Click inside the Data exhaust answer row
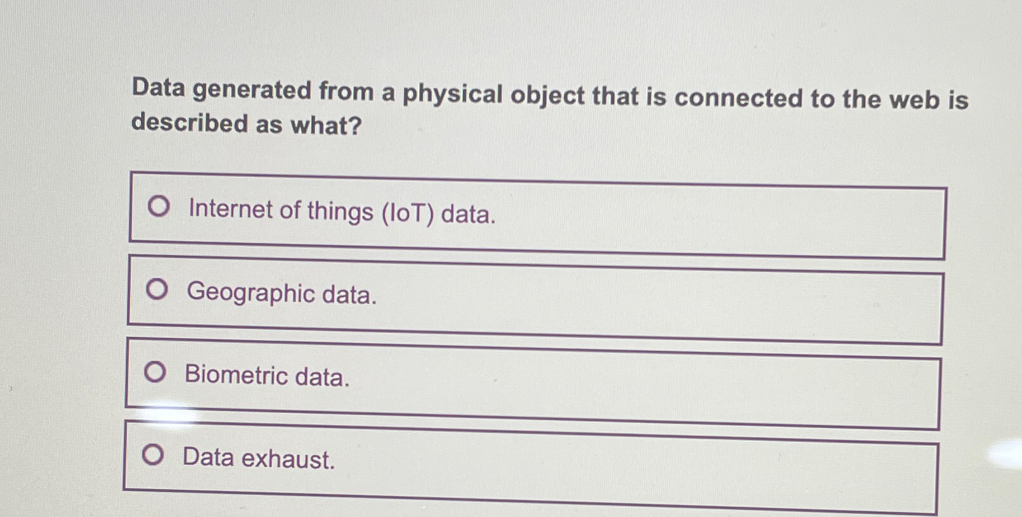Viewport: 1022px width, 517px height. (530, 460)
